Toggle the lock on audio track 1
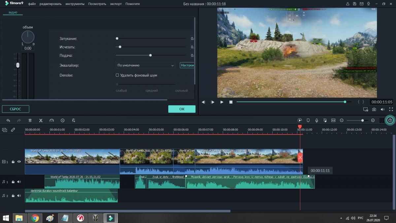 pos(13,182)
